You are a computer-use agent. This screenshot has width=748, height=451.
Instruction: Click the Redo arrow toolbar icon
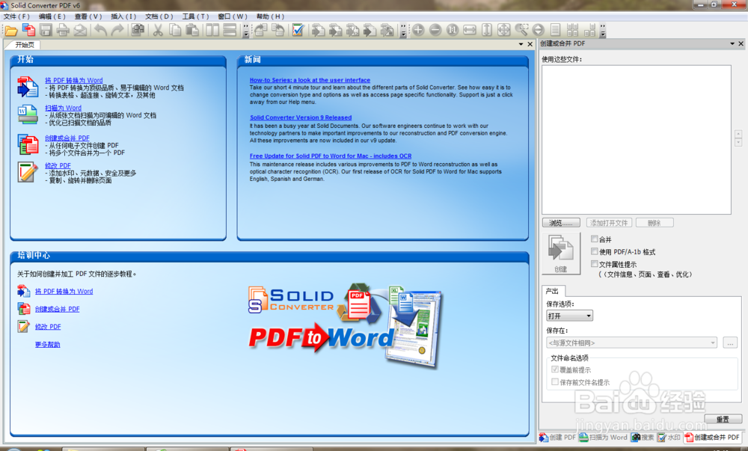(x=117, y=30)
